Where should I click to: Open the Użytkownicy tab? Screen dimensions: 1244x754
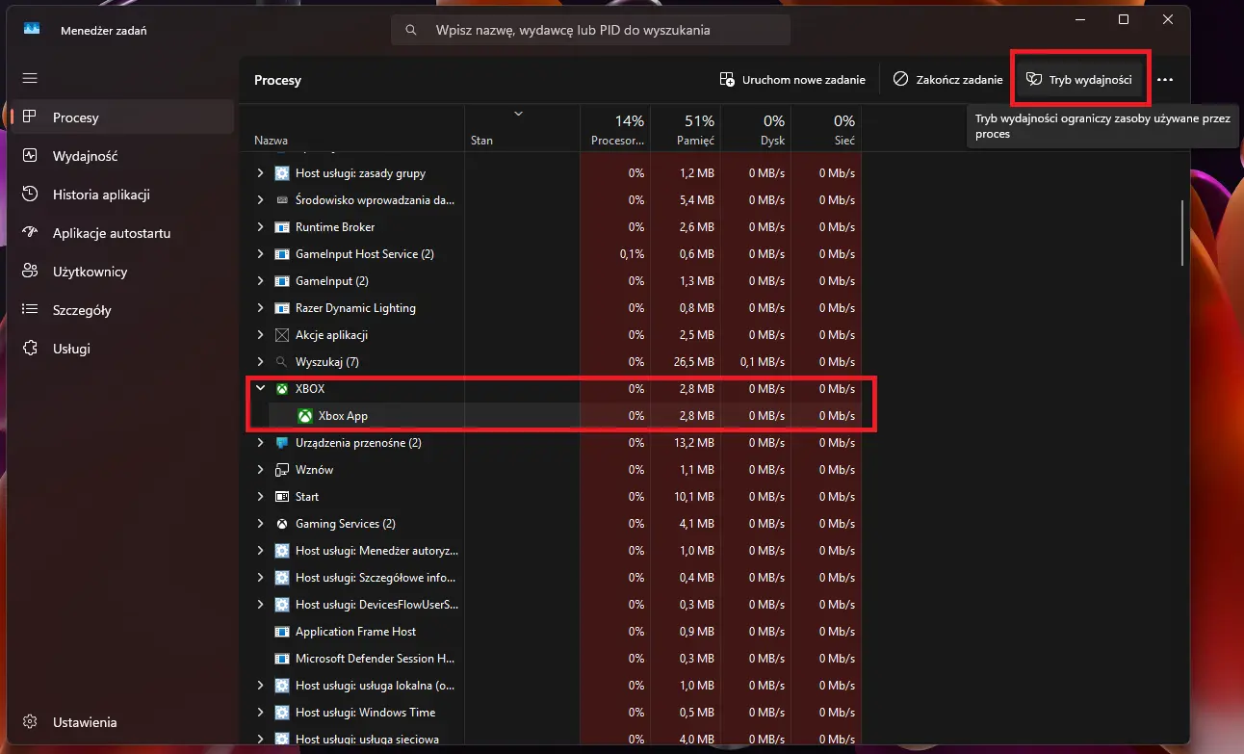(x=124, y=272)
